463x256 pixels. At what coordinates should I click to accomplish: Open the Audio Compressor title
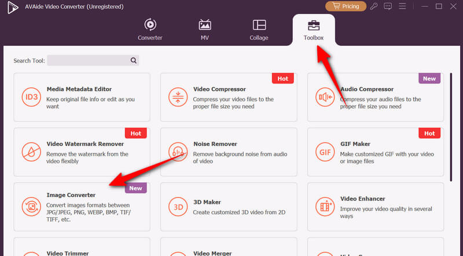coord(367,89)
